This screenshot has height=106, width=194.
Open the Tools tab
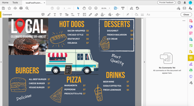15,3
